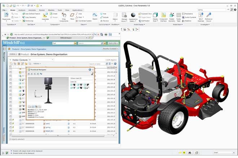Click the Extrude tool

(104, 17)
